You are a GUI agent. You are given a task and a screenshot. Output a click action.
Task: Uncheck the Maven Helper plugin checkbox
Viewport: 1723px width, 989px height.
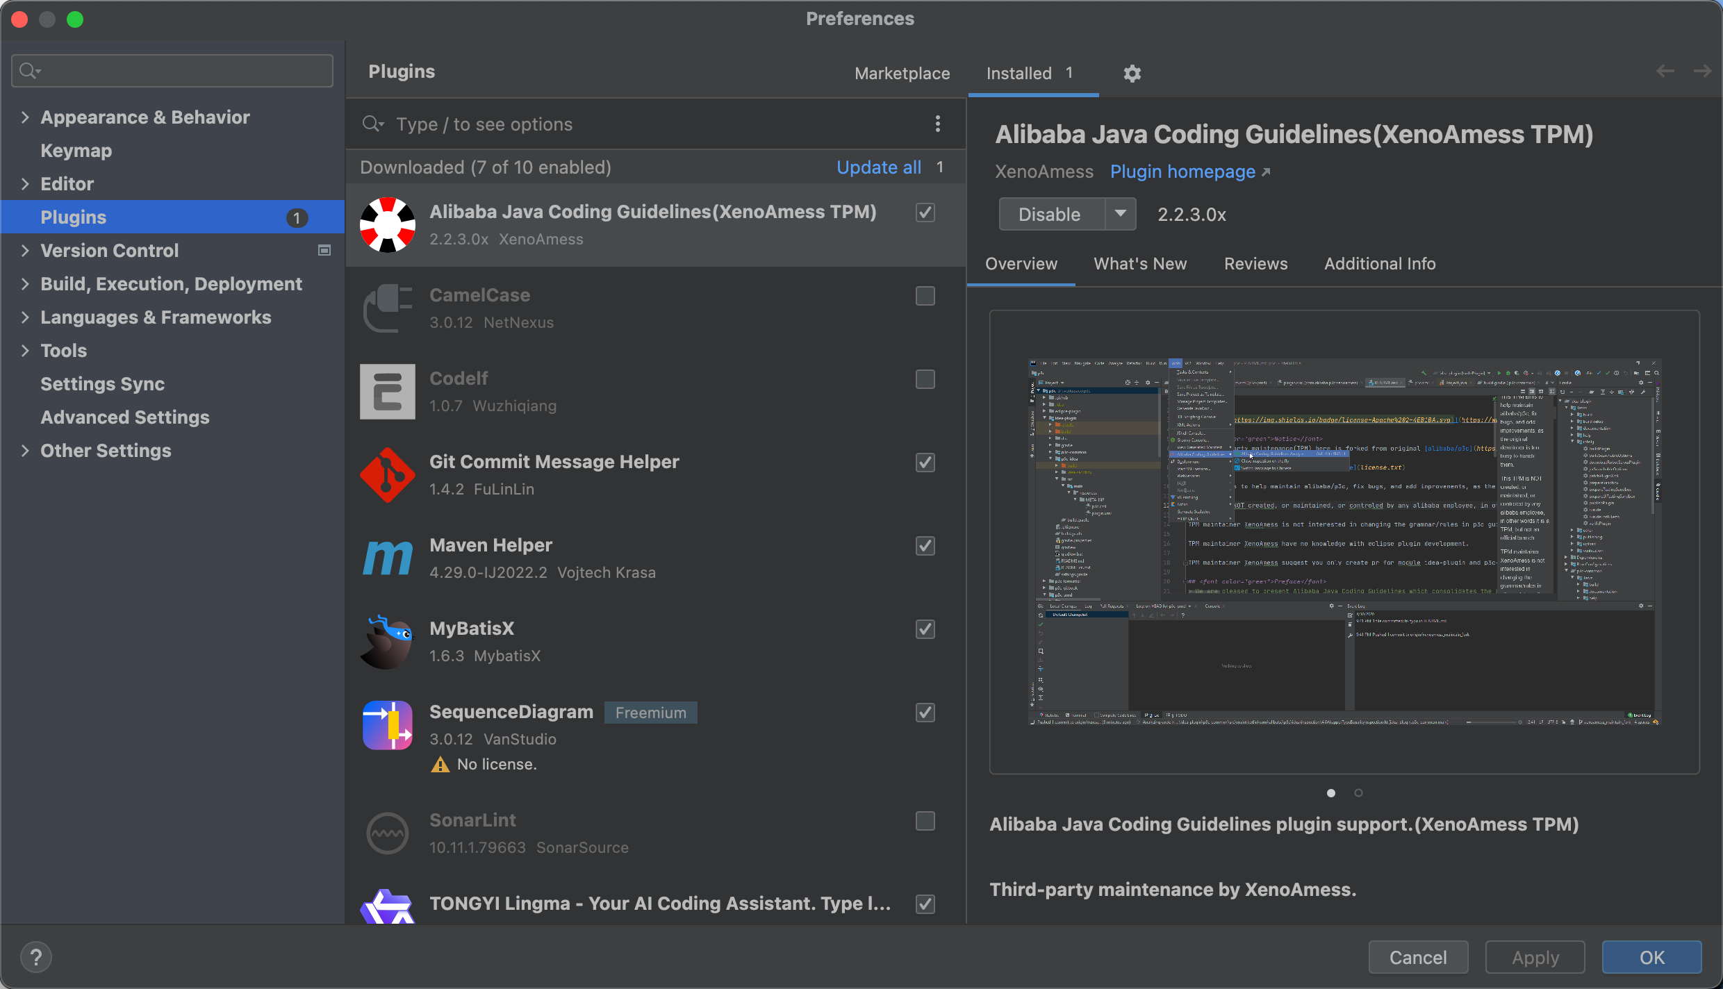(x=925, y=546)
